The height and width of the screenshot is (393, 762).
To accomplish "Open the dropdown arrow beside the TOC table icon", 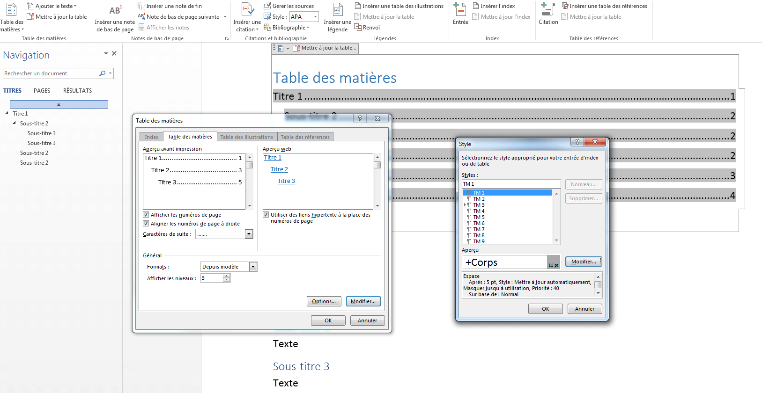I will [x=288, y=49].
